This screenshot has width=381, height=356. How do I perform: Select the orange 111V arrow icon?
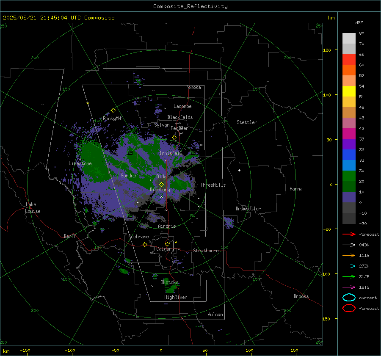pos(349,255)
